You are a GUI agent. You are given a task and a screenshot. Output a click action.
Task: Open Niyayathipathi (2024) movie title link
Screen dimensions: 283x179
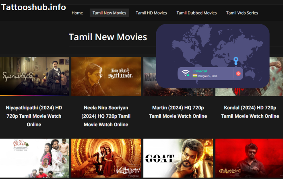[34, 116]
